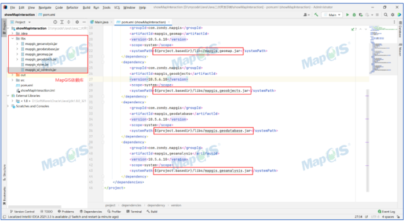Run the Main configuration with green play
The image size is (406, 221).
pyautogui.click(x=348, y=15)
